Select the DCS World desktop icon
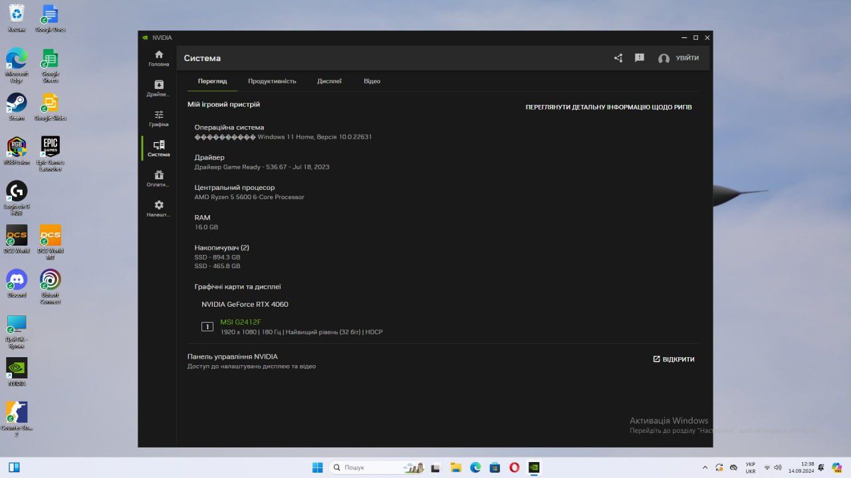This screenshot has height=478, width=851. pyautogui.click(x=17, y=239)
